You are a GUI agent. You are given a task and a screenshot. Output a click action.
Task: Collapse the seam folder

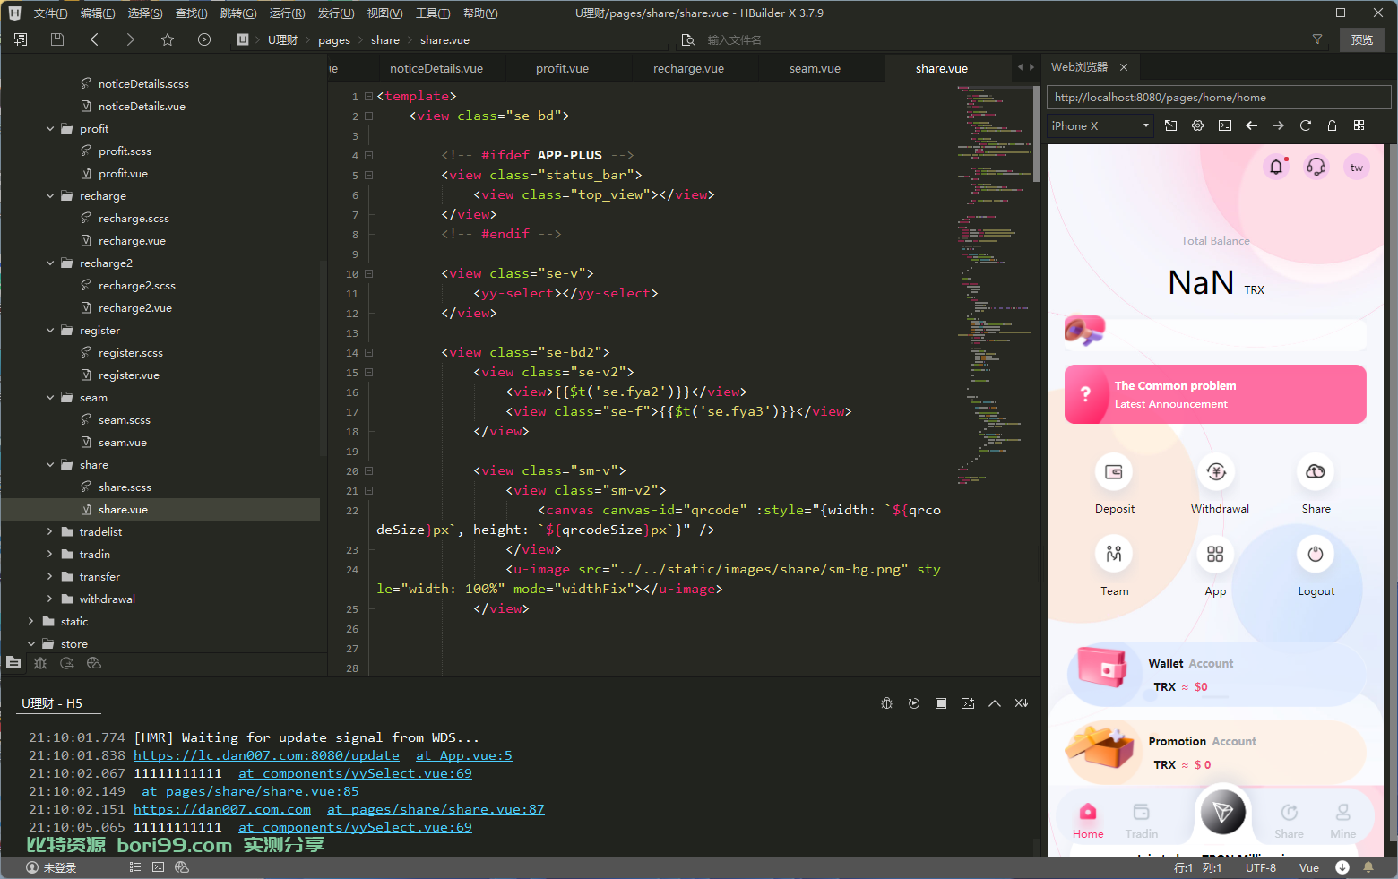(50, 398)
